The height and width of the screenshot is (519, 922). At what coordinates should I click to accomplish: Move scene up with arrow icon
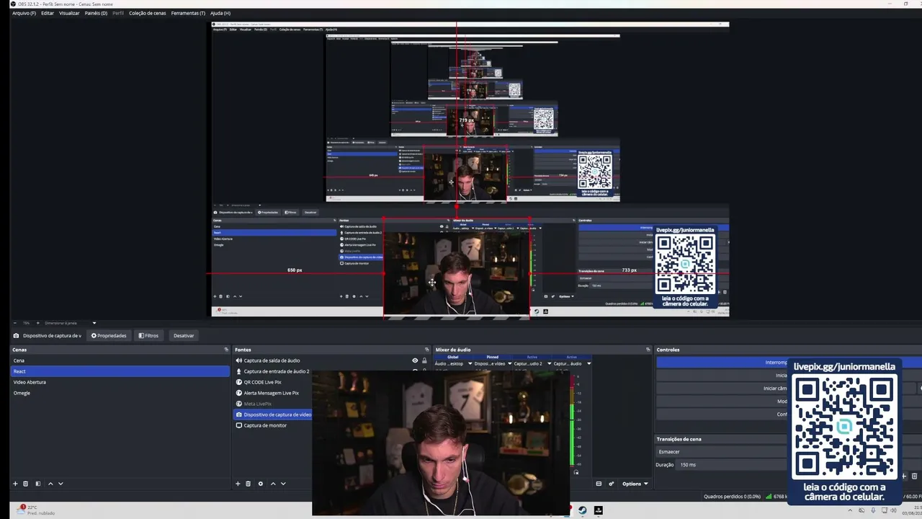tap(50, 484)
